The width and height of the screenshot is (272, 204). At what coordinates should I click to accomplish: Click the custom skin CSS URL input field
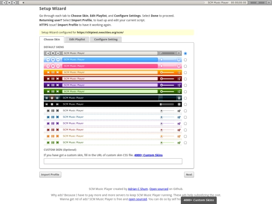pyautogui.click(x=113, y=161)
